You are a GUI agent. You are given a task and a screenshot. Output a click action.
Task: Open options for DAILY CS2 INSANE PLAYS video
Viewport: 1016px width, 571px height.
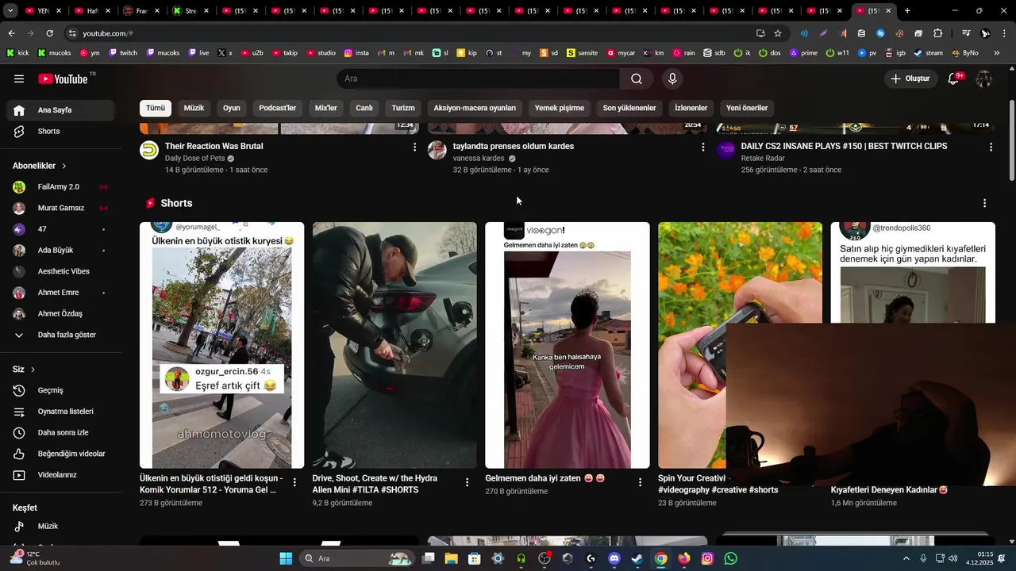[991, 147]
